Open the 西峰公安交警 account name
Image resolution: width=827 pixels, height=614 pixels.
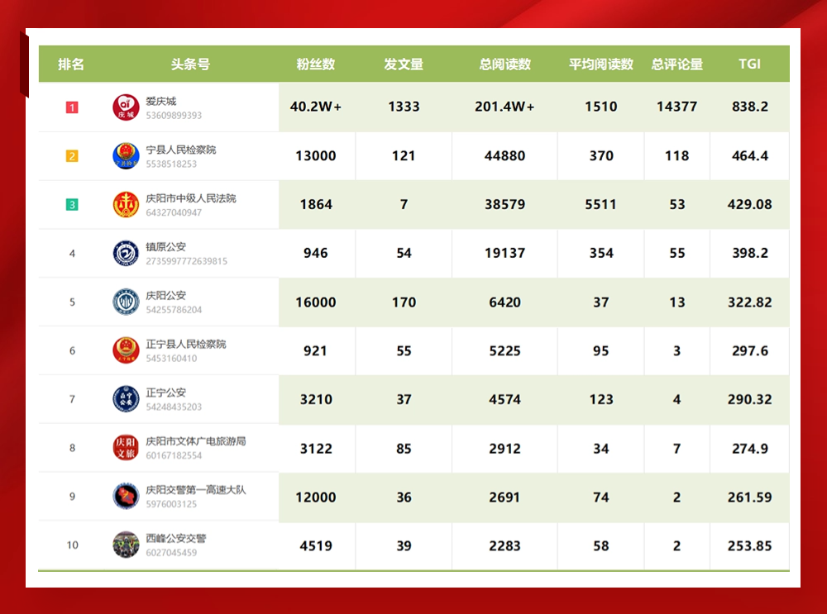tap(176, 538)
